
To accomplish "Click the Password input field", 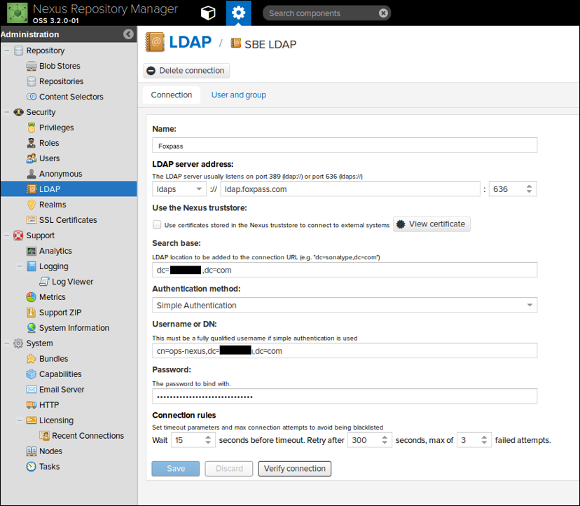I will [x=345, y=397].
